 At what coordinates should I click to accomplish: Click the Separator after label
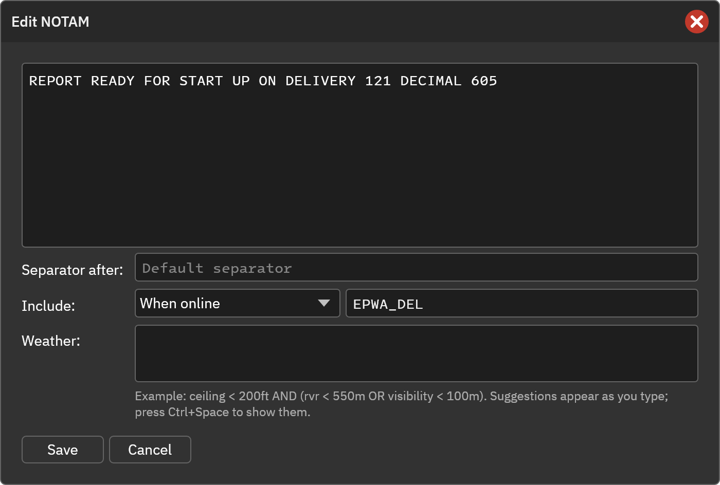[73, 270]
